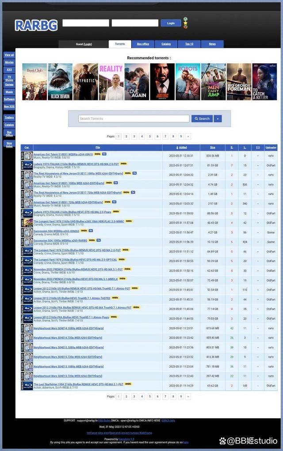Sort by seeders S. column header

tap(232, 148)
